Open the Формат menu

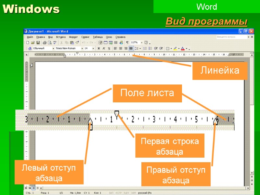(x=73, y=37)
